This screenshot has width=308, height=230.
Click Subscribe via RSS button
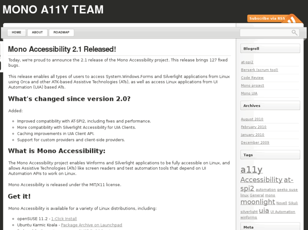267,19
